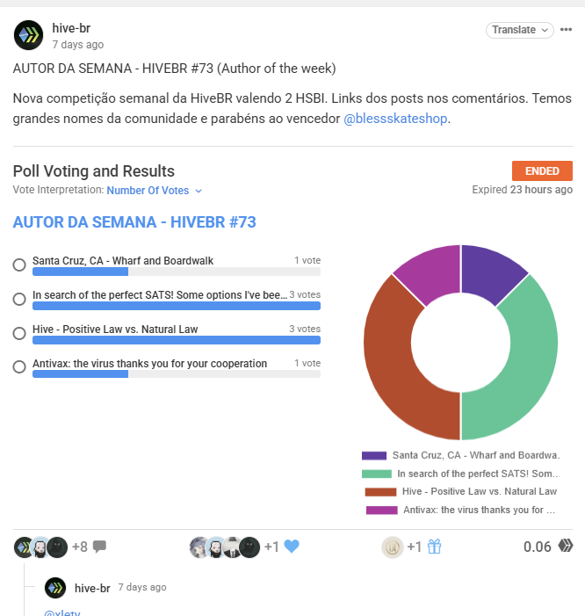
Task: Open the three-dot post options menu
Action: click(x=566, y=30)
